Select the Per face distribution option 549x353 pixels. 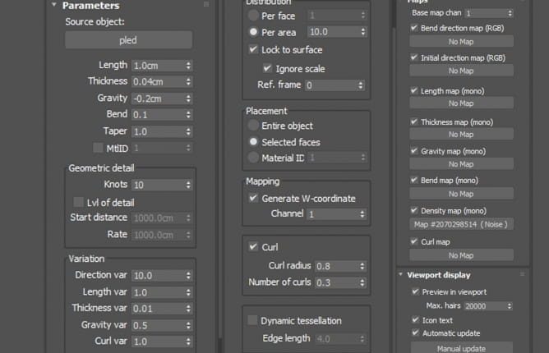tap(253, 15)
